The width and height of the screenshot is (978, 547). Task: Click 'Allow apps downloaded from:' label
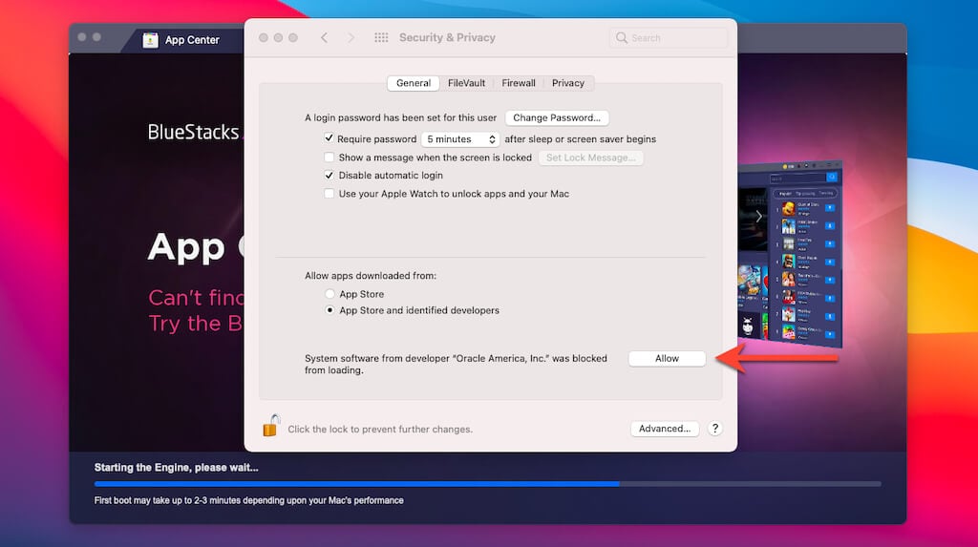pyautogui.click(x=371, y=276)
